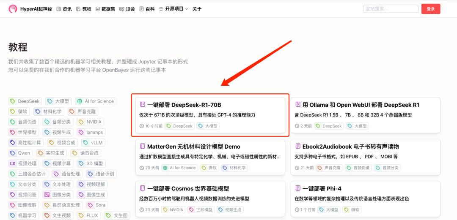Select the lammps sidebar tag

point(91,133)
